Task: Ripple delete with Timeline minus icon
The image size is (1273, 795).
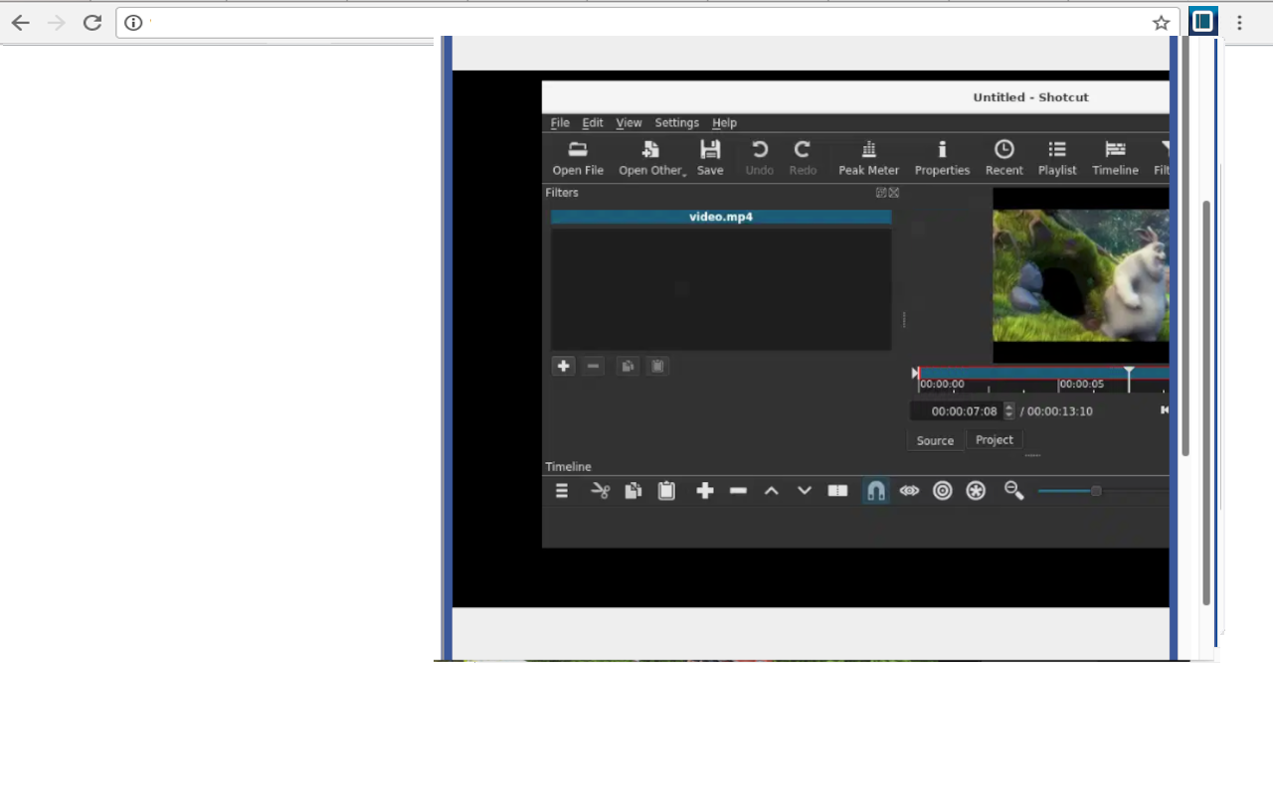Action: click(x=738, y=491)
